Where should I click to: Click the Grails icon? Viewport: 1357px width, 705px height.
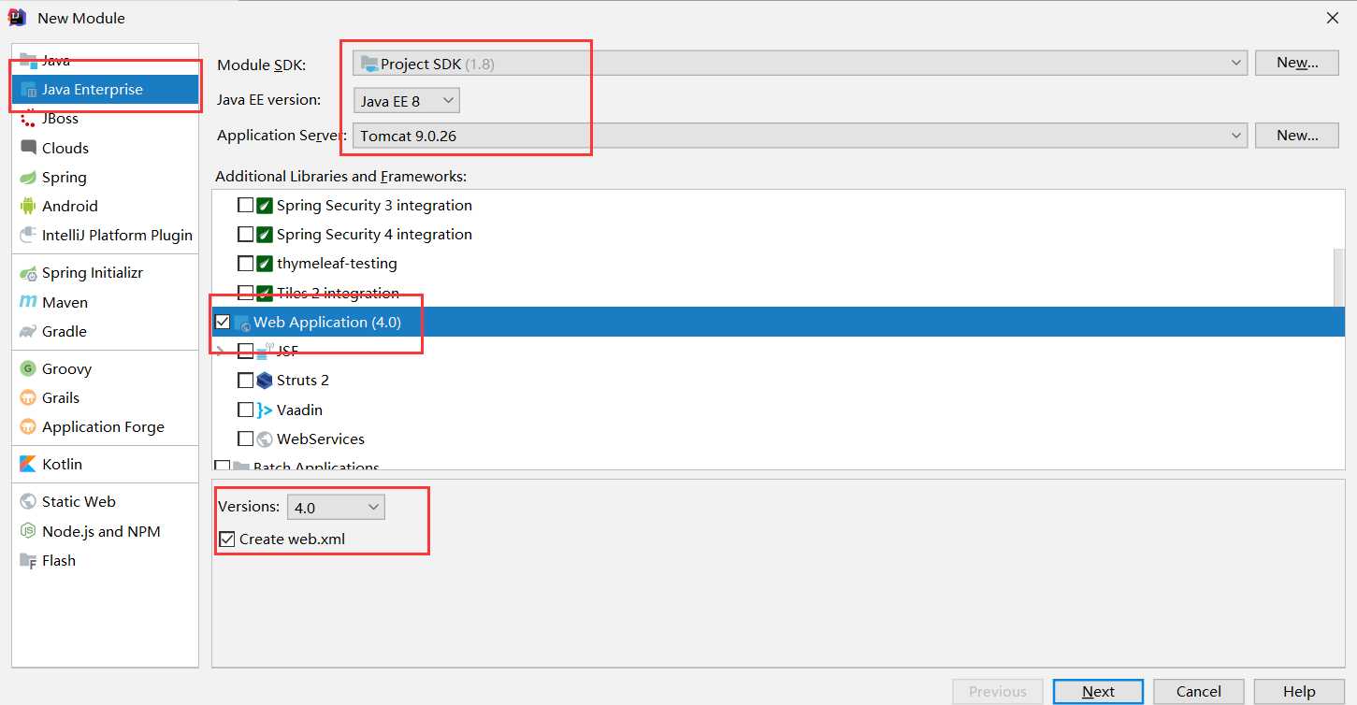point(28,398)
